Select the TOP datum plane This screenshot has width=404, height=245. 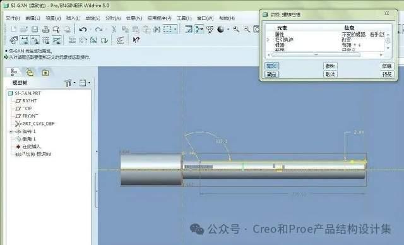24,109
